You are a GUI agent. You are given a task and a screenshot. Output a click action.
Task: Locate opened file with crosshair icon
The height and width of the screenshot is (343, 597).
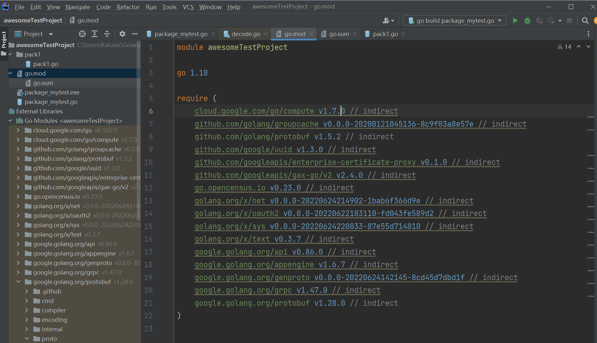click(82, 34)
